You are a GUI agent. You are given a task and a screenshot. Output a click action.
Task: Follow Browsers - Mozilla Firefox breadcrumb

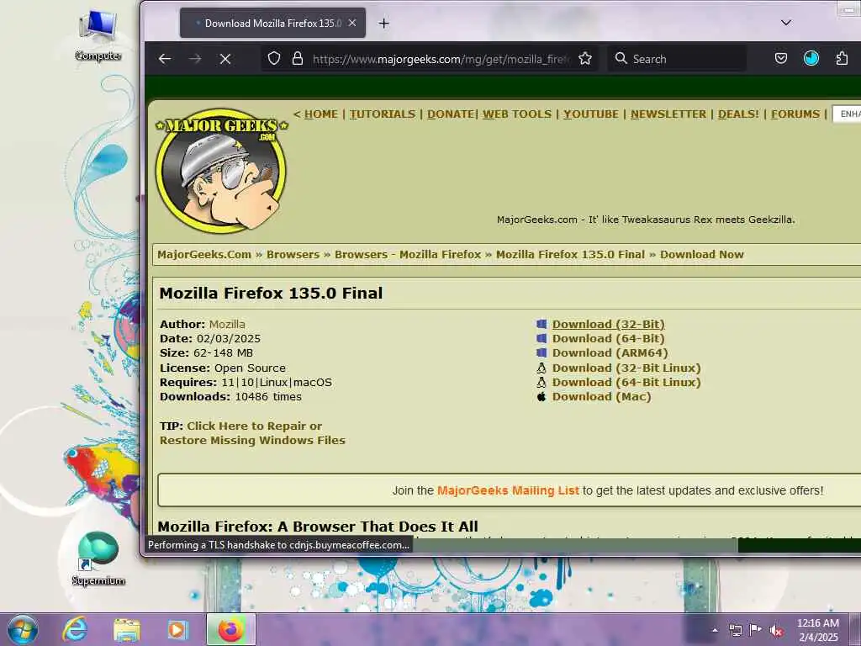point(408,254)
